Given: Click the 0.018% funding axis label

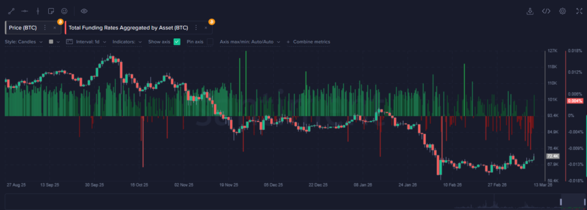Looking at the screenshot, I should point(575,51).
